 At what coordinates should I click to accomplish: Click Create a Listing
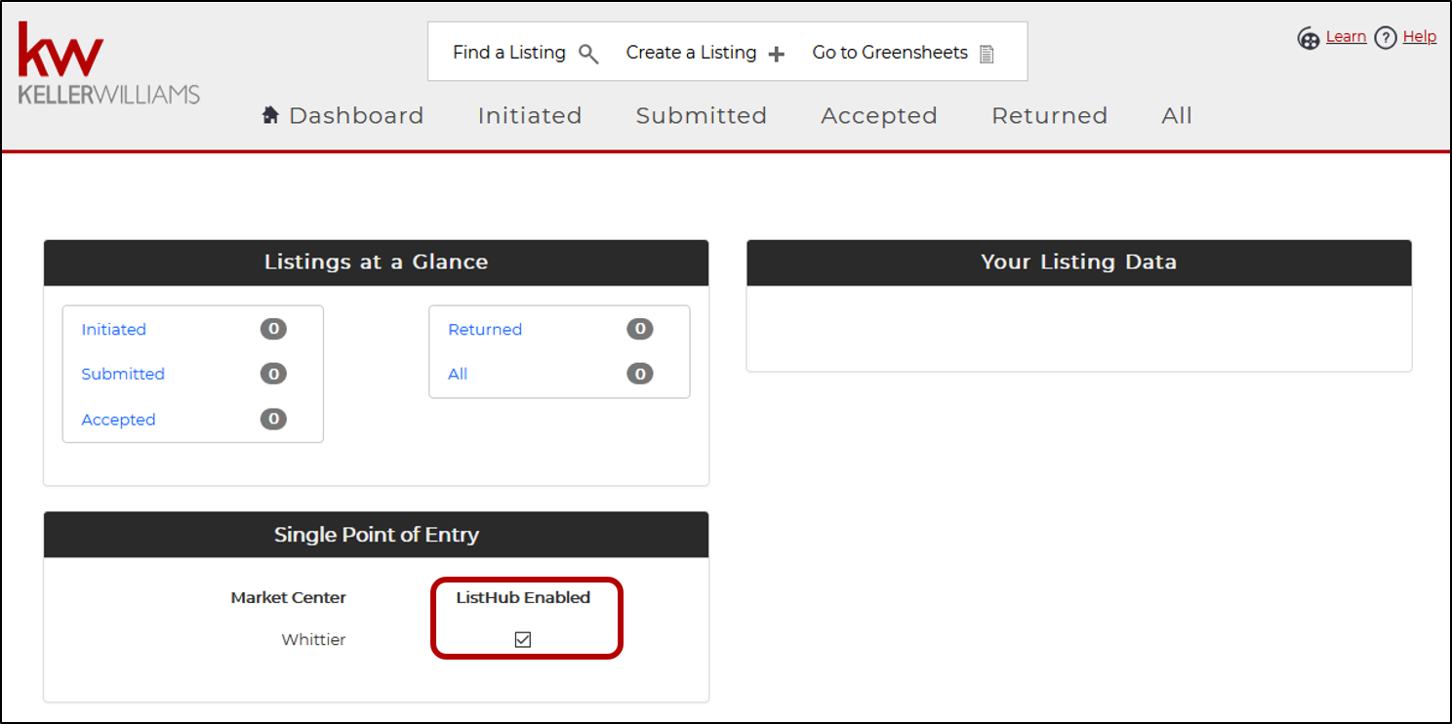[706, 53]
